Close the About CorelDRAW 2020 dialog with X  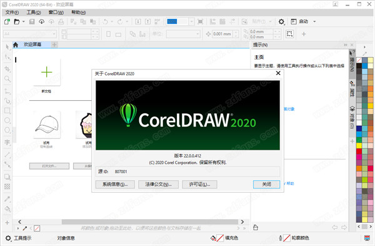pos(278,73)
